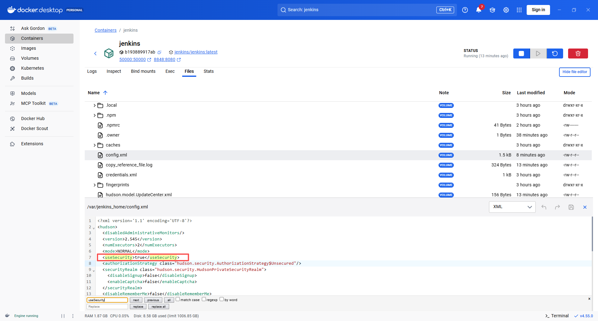Expand the caches folder

(94, 145)
